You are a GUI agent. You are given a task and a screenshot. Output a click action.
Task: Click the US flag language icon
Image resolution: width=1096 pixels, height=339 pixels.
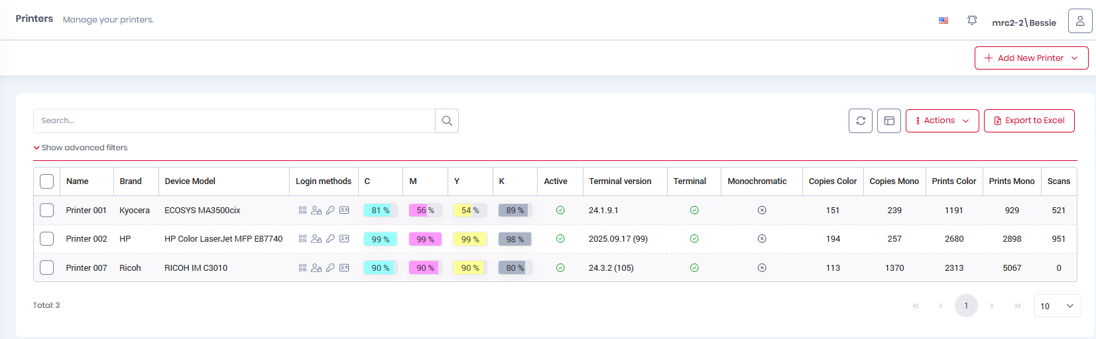(x=943, y=21)
